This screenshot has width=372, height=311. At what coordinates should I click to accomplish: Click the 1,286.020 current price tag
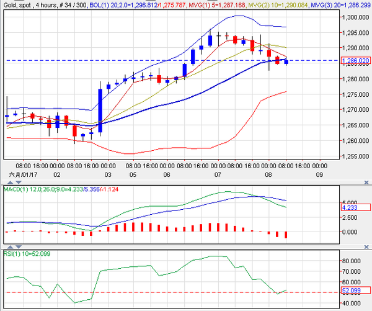pos(355,61)
